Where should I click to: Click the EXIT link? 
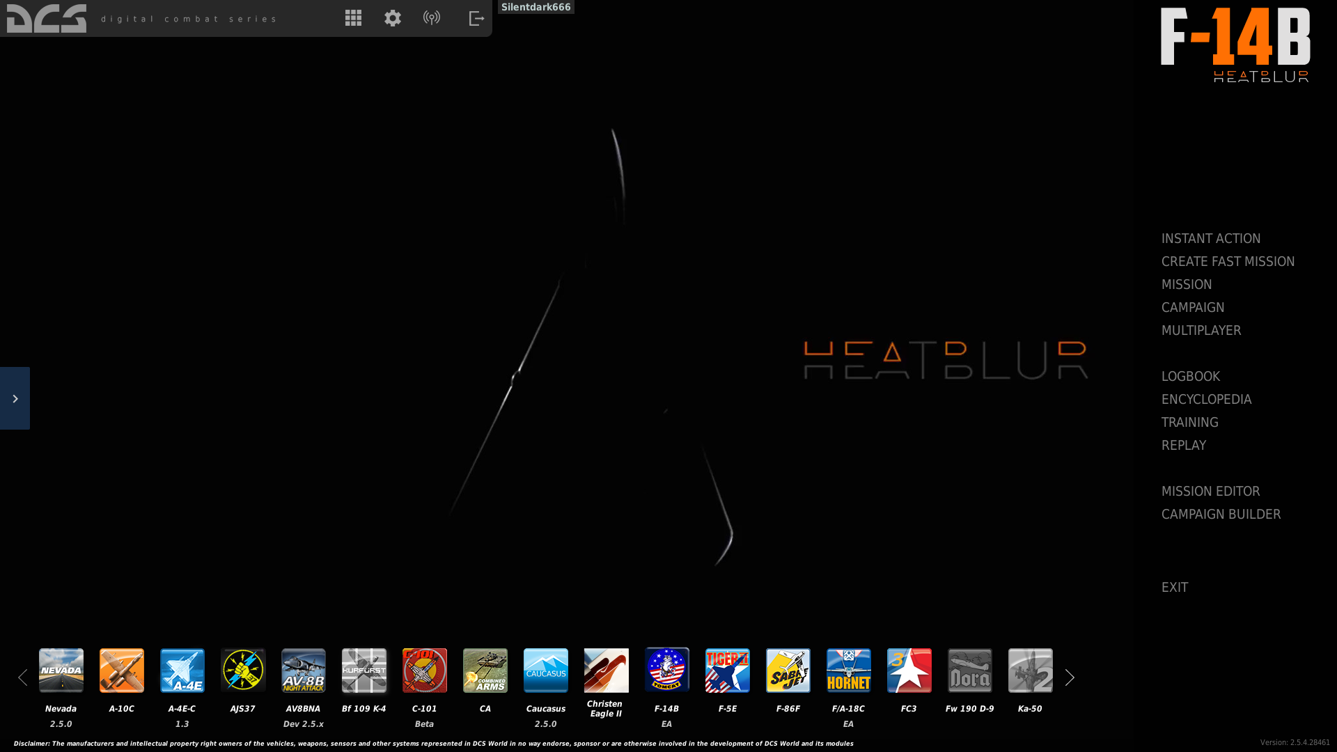pyautogui.click(x=1174, y=587)
